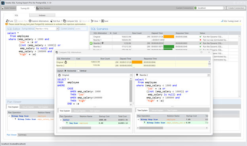Maximize the Compare SQL Alternatives dialog
Image resolution: width=247 pixels, height=146 pixels.
(x=201, y=52)
